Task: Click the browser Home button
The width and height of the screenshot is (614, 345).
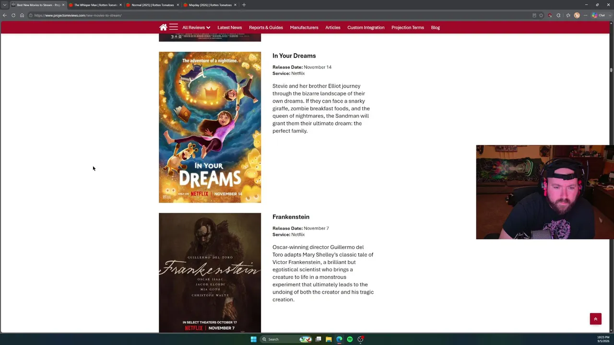Action: (22, 15)
